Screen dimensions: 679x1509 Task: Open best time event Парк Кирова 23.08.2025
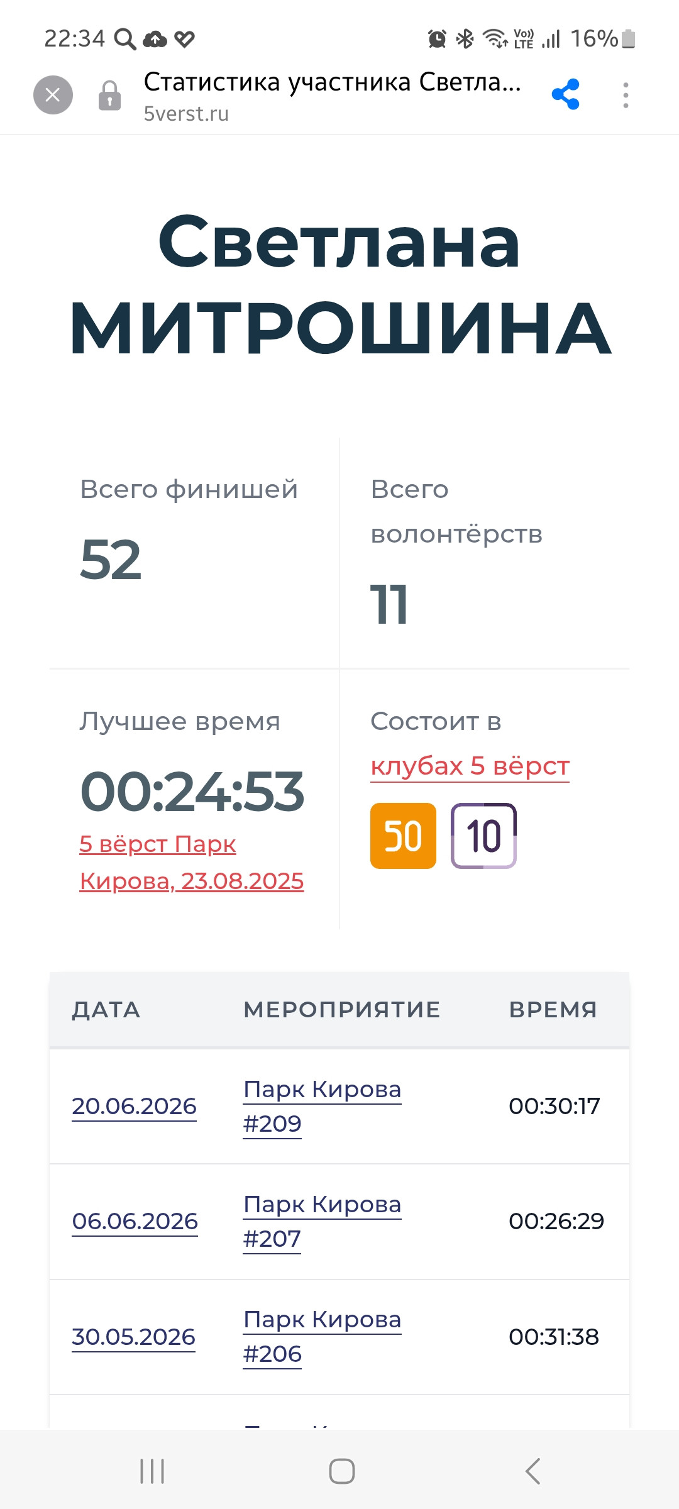[x=191, y=862]
